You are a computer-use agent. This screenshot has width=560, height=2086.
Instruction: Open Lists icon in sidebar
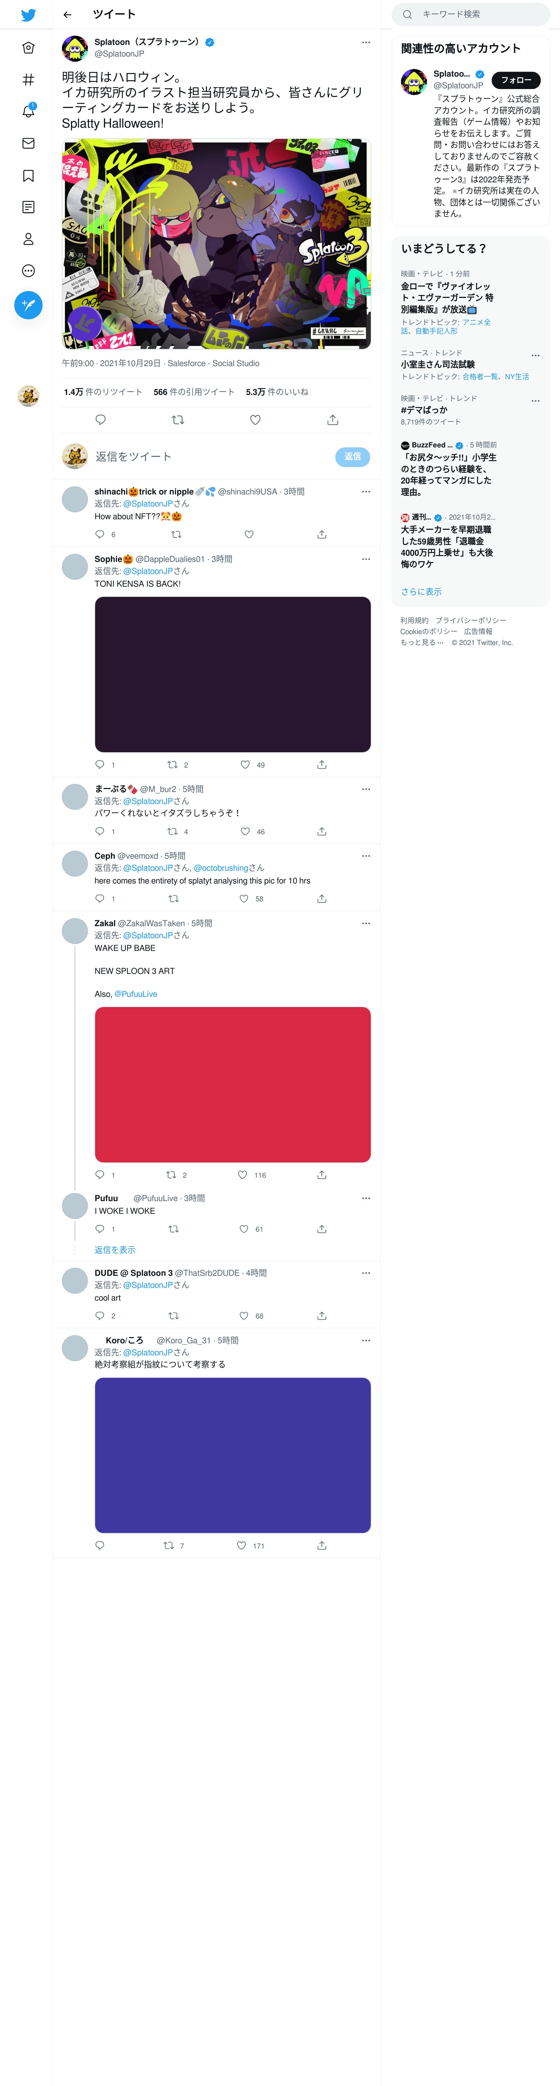(28, 207)
